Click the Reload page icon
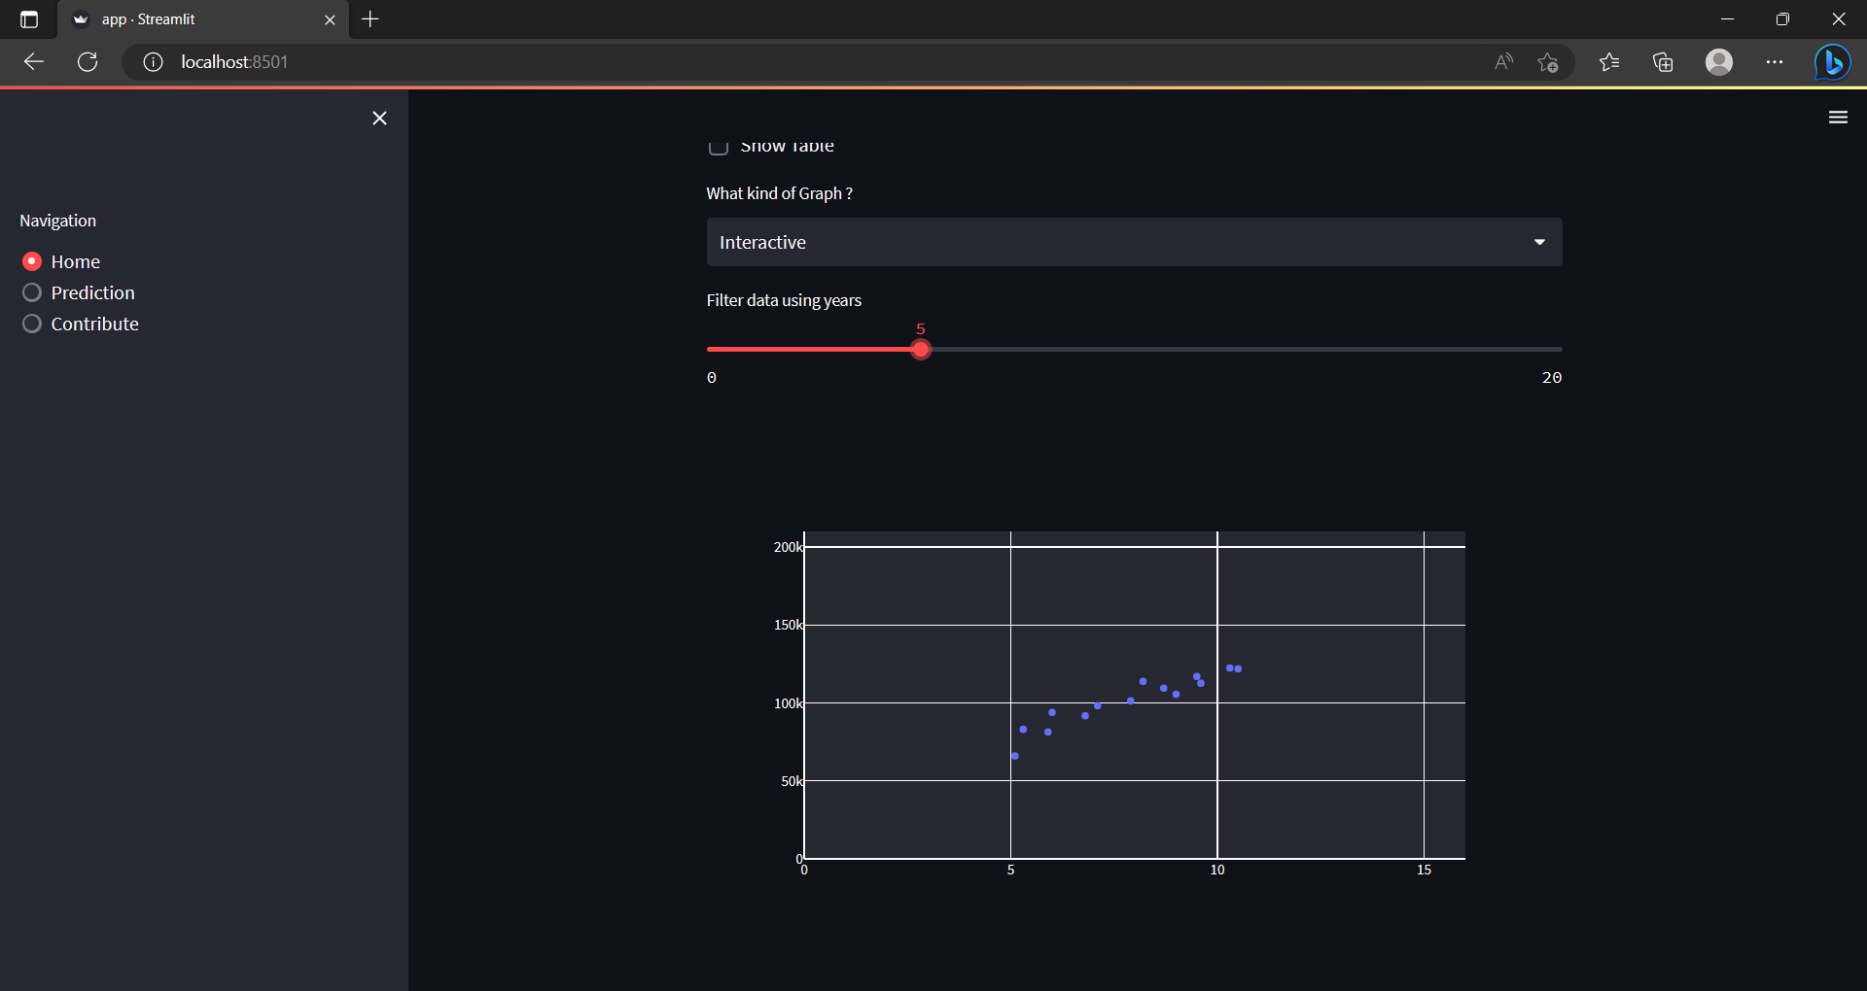This screenshot has width=1867, height=991. [87, 61]
